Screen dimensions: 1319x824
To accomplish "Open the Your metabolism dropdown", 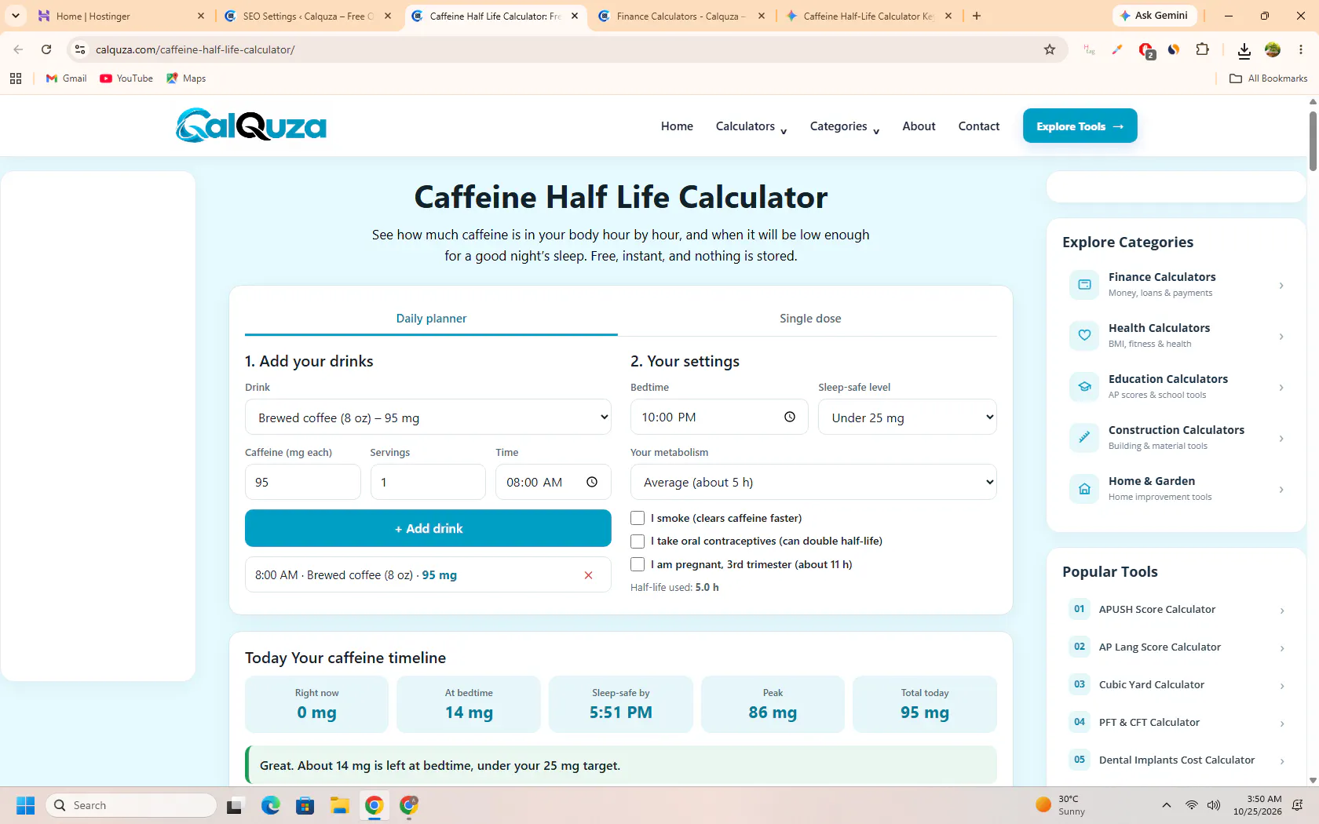I will coord(813,482).
